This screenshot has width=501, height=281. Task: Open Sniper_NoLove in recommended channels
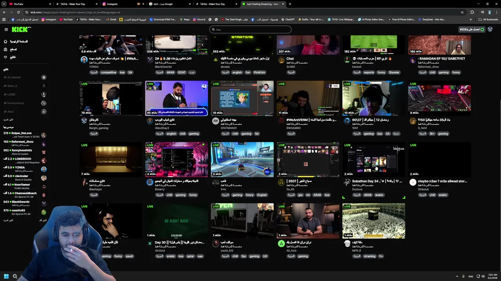(24, 135)
